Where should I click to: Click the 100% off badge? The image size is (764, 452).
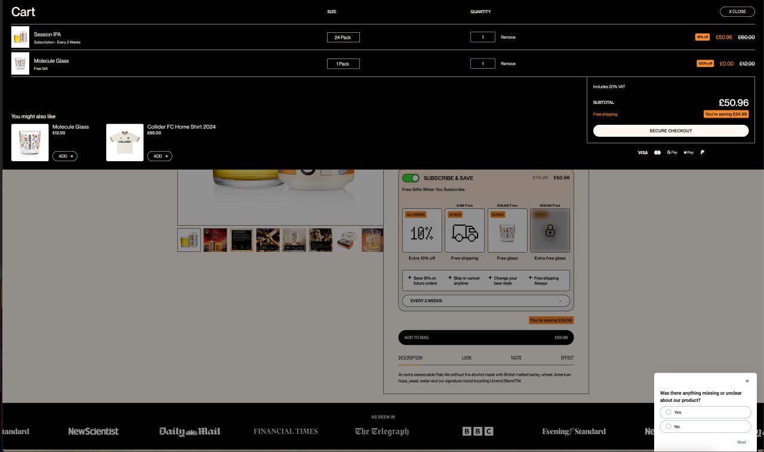click(x=706, y=63)
